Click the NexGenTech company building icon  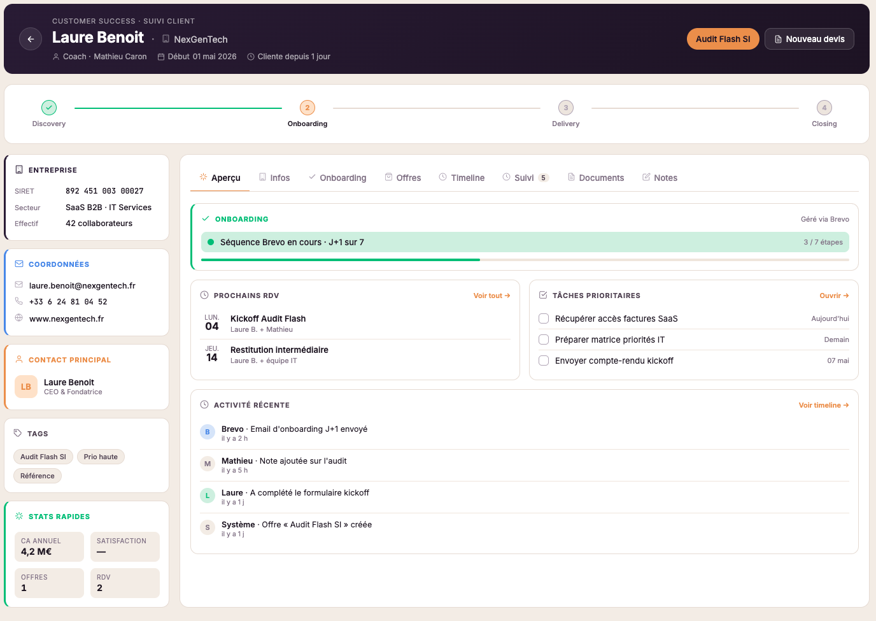[x=166, y=39]
